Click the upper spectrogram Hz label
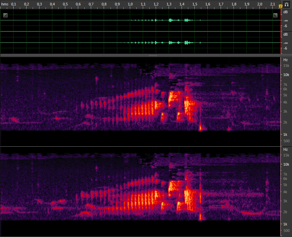292x237 pixels. click(286, 60)
